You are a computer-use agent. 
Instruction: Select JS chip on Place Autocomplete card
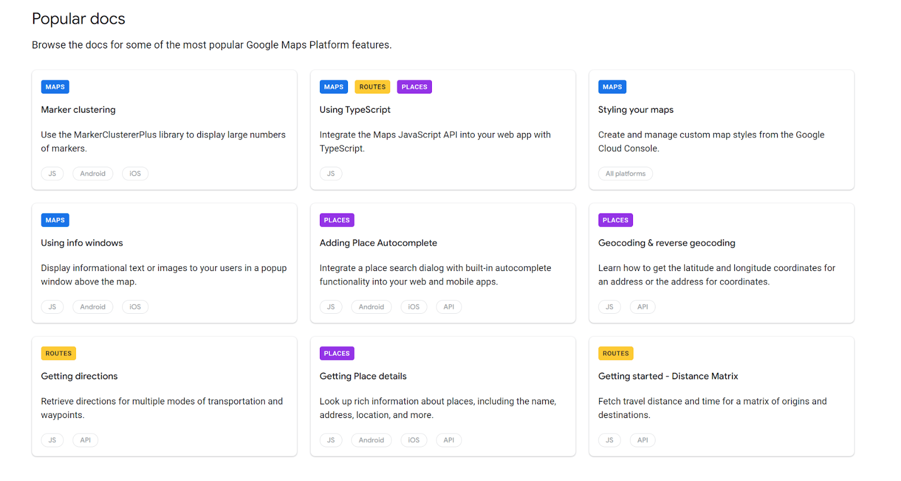[x=331, y=307]
